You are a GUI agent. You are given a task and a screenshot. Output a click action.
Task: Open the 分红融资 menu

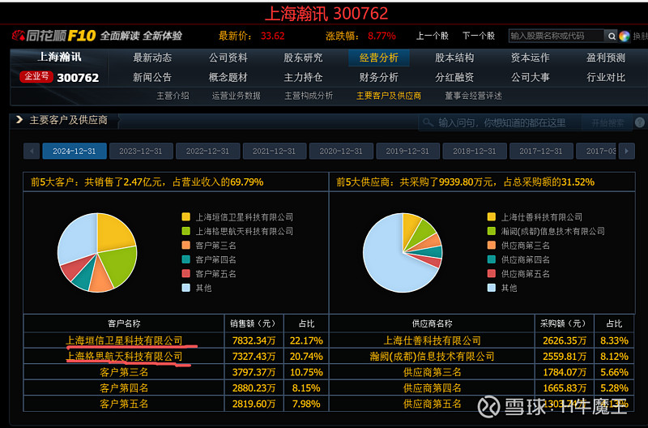[x=454, y=77]
